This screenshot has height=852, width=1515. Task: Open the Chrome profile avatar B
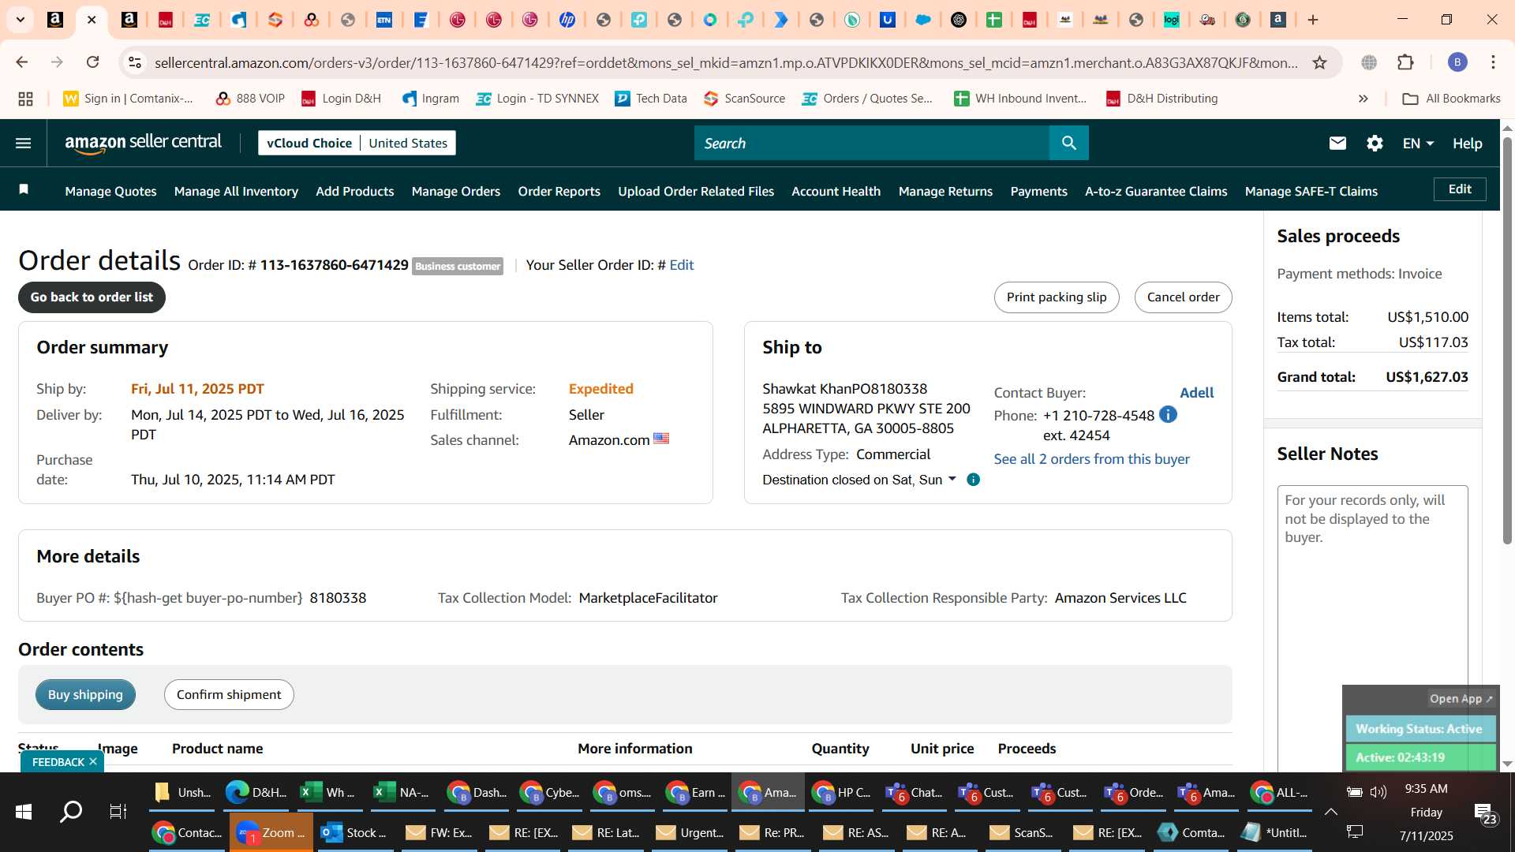1457,62
